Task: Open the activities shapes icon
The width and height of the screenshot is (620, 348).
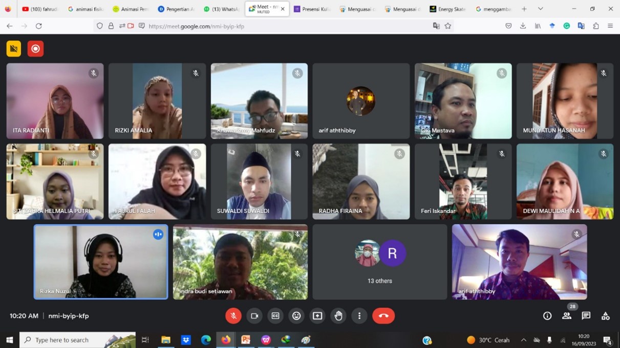Action: click(605, 316)
